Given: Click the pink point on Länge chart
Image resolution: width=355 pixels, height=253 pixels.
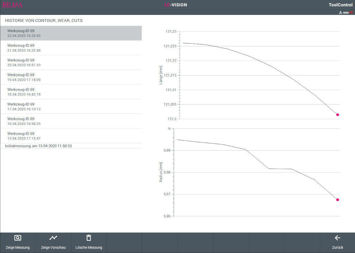Looking at the screenshot, I should (x=338, y=115).
